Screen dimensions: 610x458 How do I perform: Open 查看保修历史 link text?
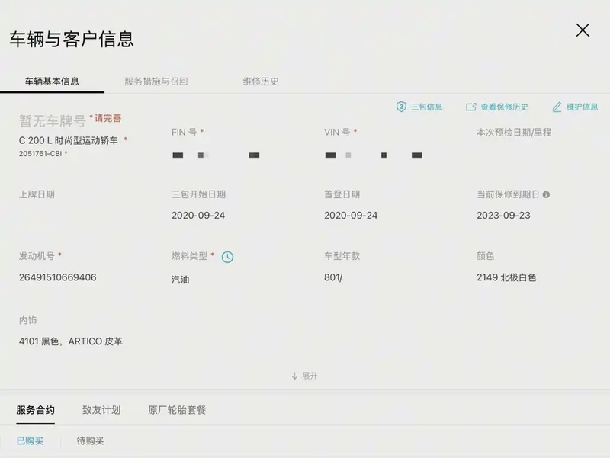coord(504,107)
